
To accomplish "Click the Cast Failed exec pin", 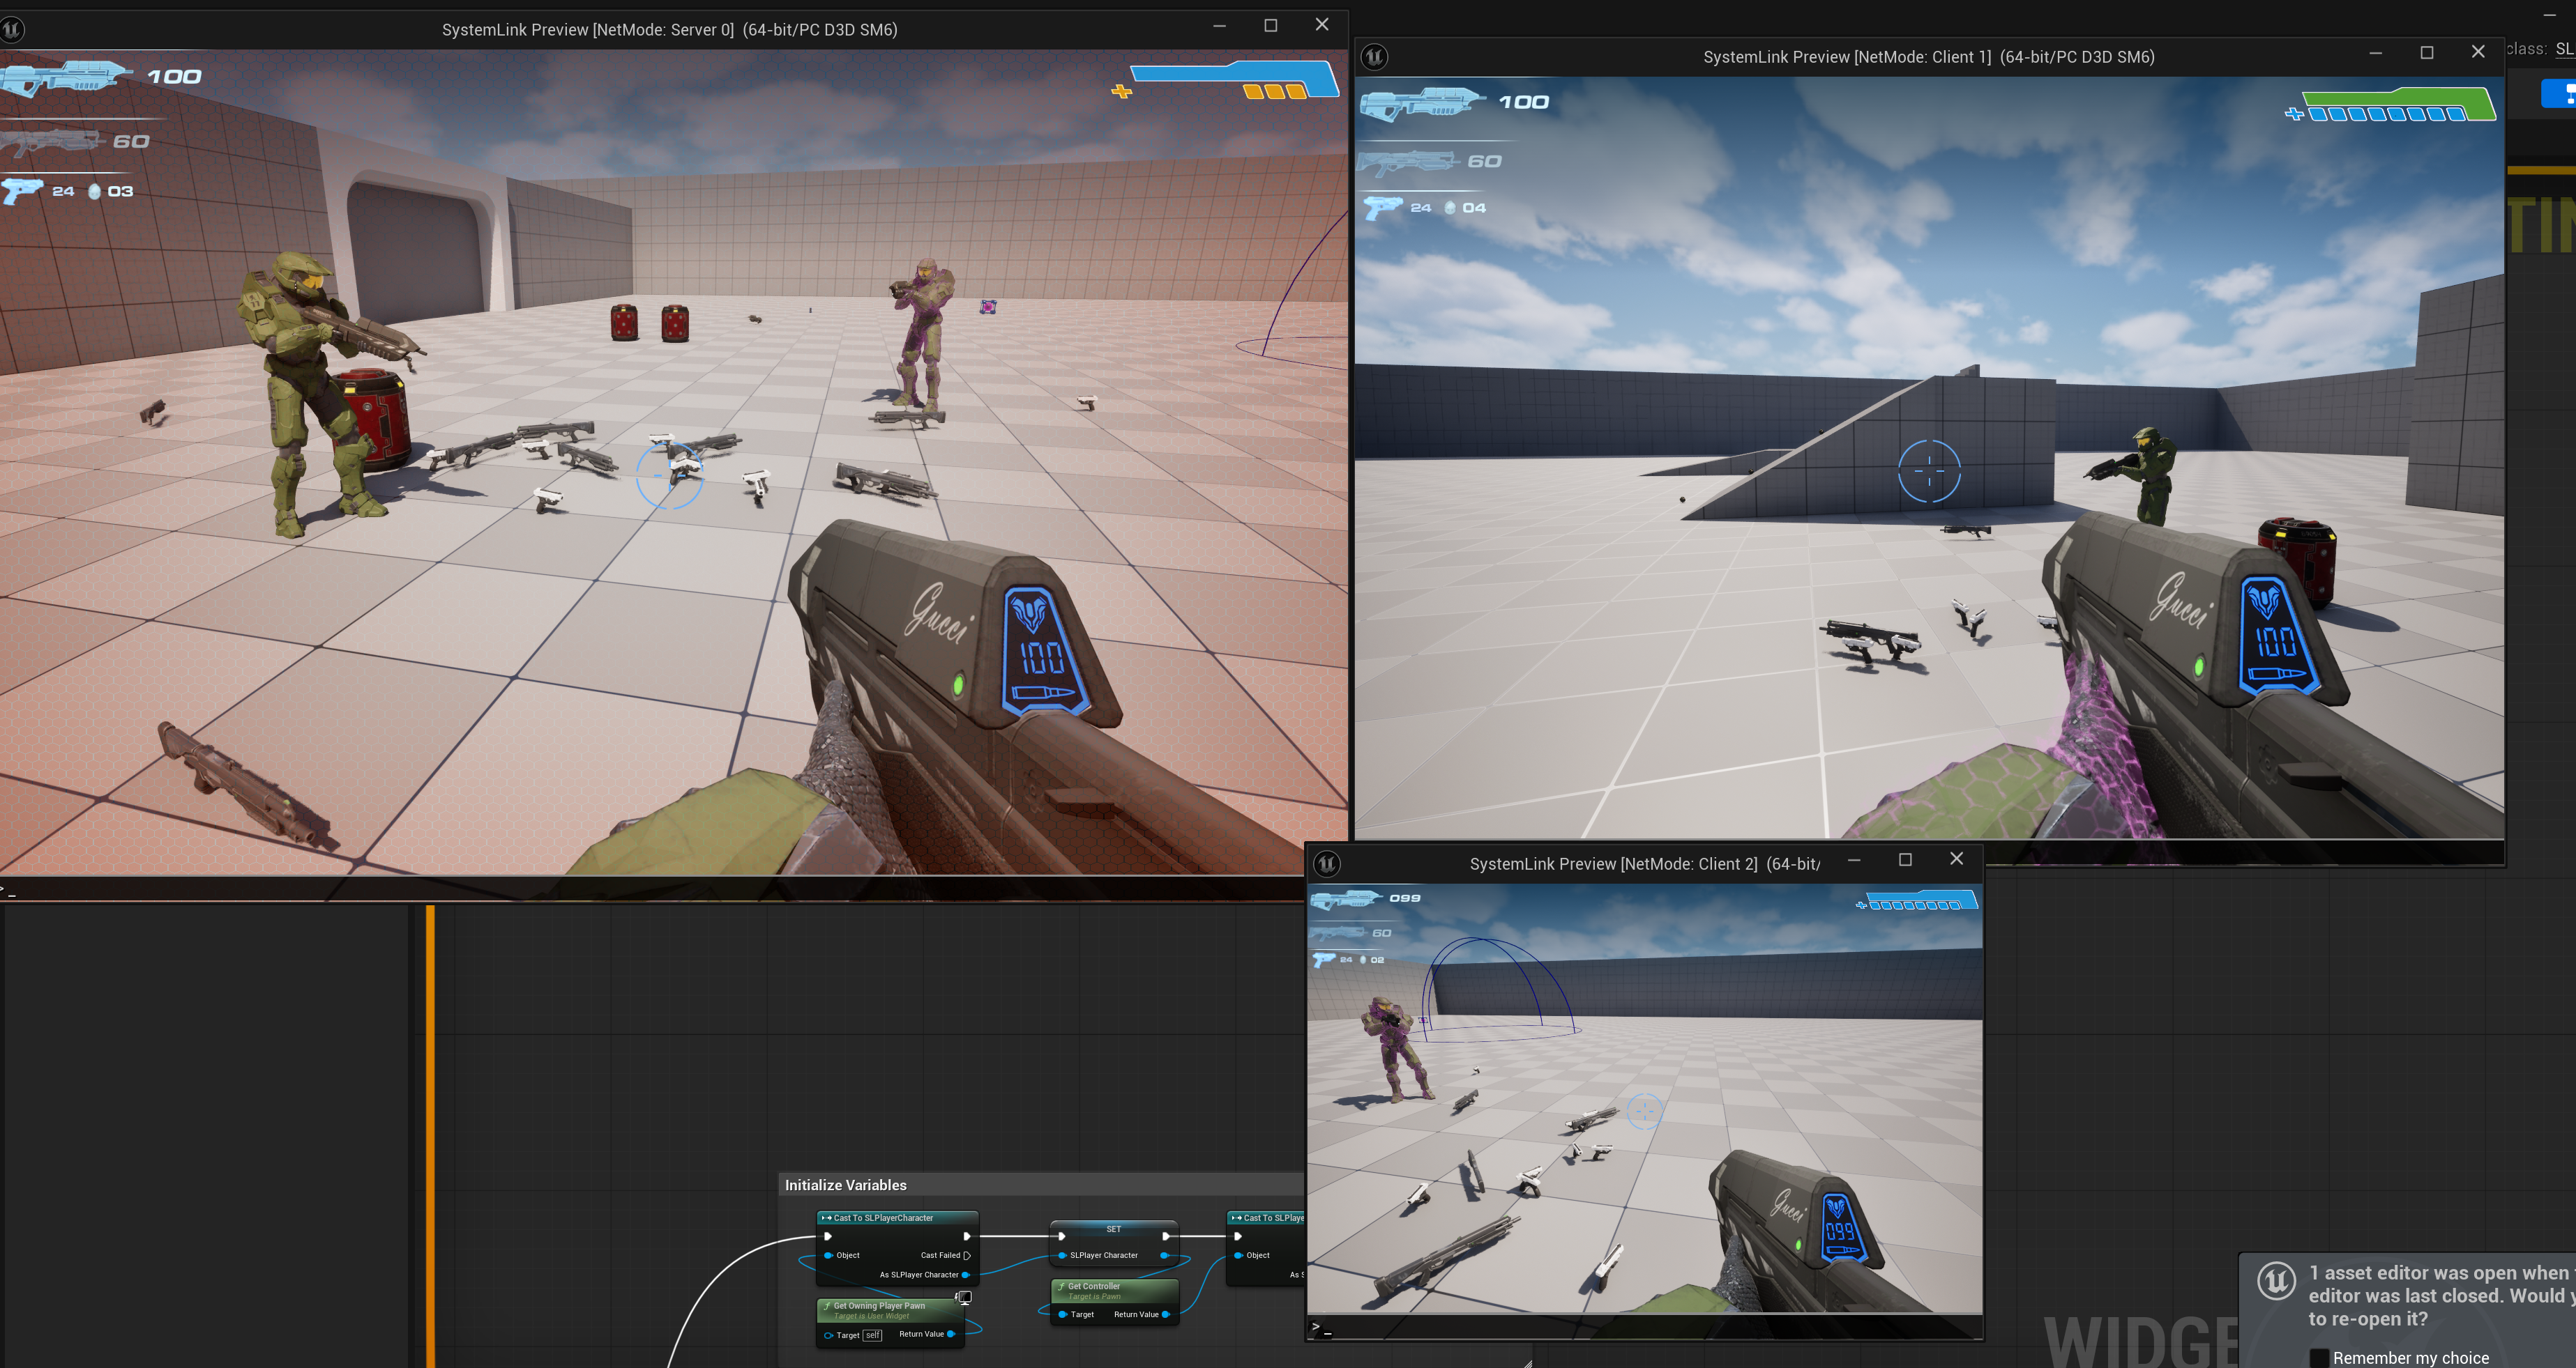I will pos(966,1255).
